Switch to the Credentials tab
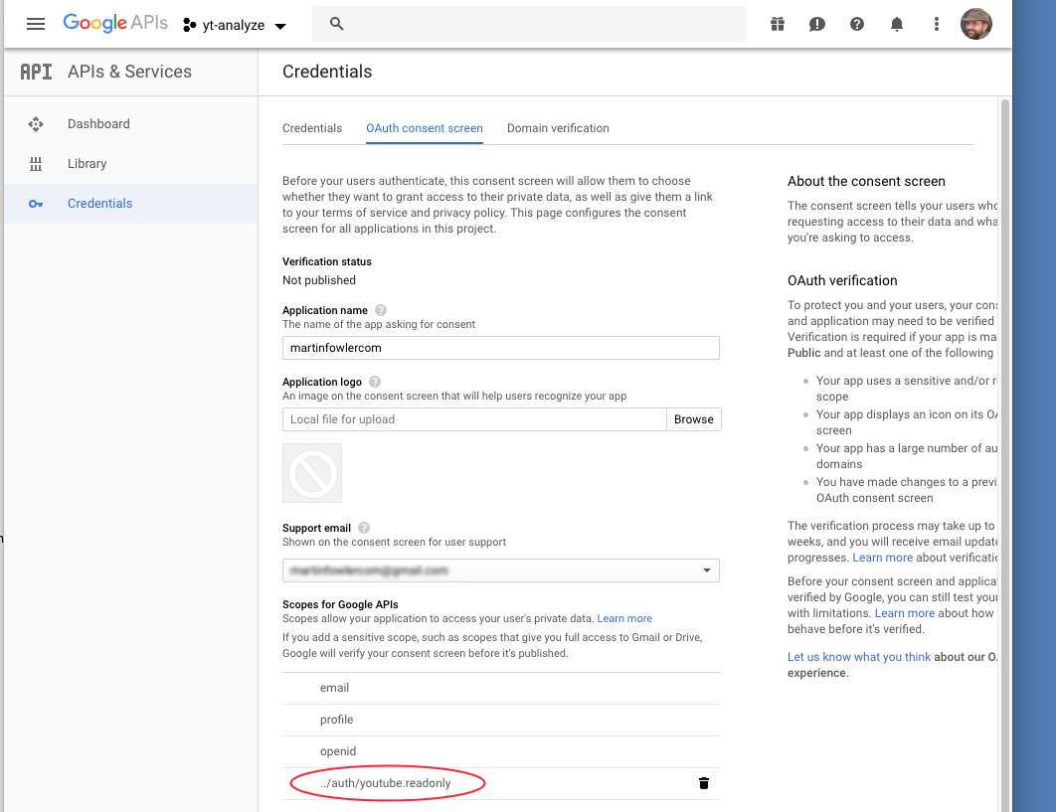1056x812 pixels. coord(312,128)
